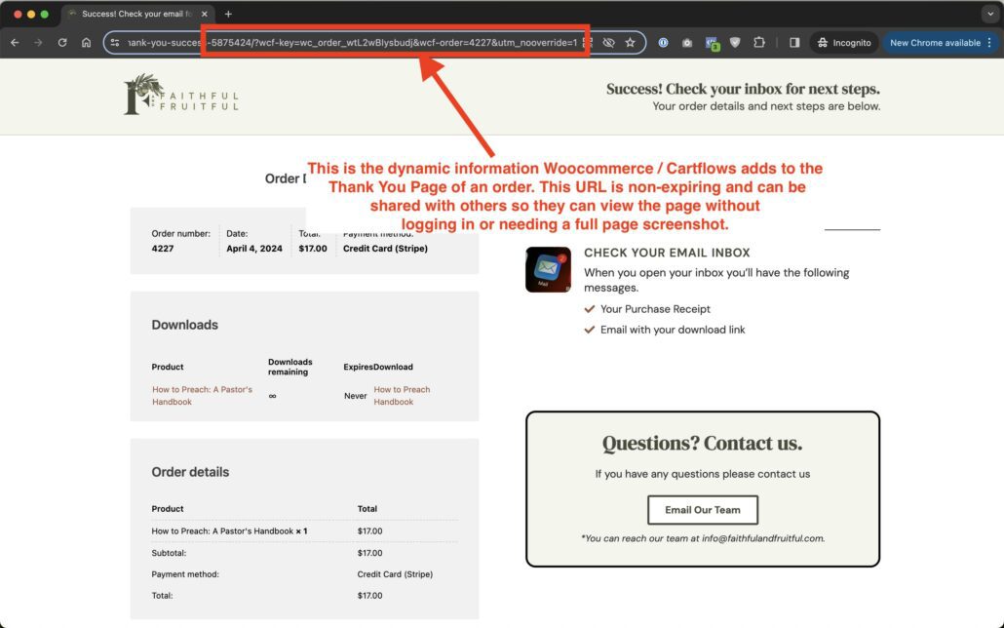Click the Incognito profile indicator

843,43
